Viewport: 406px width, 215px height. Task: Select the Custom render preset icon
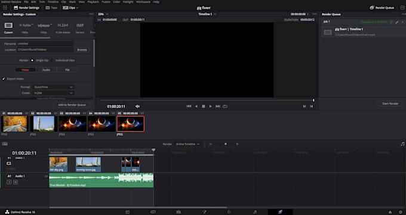click(x=8, y=26)
